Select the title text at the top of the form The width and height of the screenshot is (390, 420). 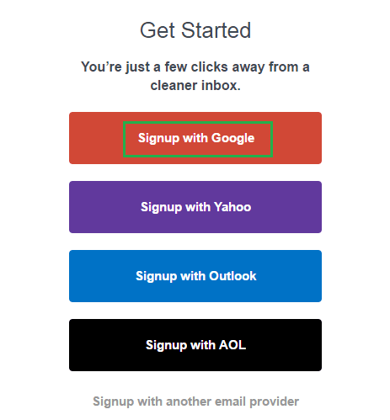tap(195, 30)
